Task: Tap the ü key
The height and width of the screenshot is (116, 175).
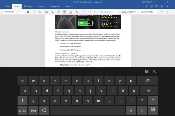Action: [x=131, y=81]
